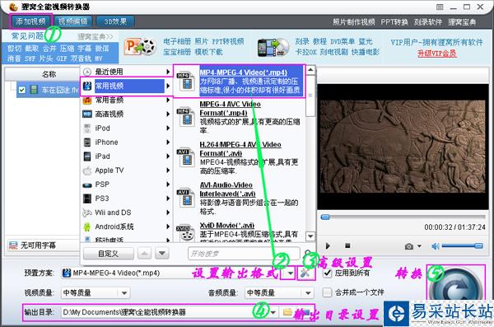Select the 常用视频 category
The height and width of the screenshot is (327, 494).
[126, 86]
